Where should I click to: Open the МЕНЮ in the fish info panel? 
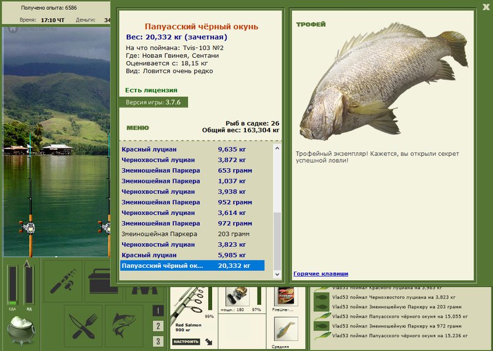[x=137, y=128]
